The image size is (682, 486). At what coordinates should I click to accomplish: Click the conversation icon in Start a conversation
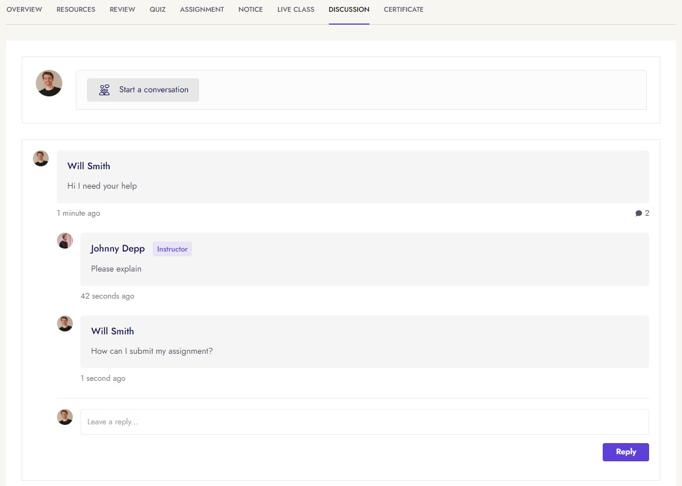point(105,90)
